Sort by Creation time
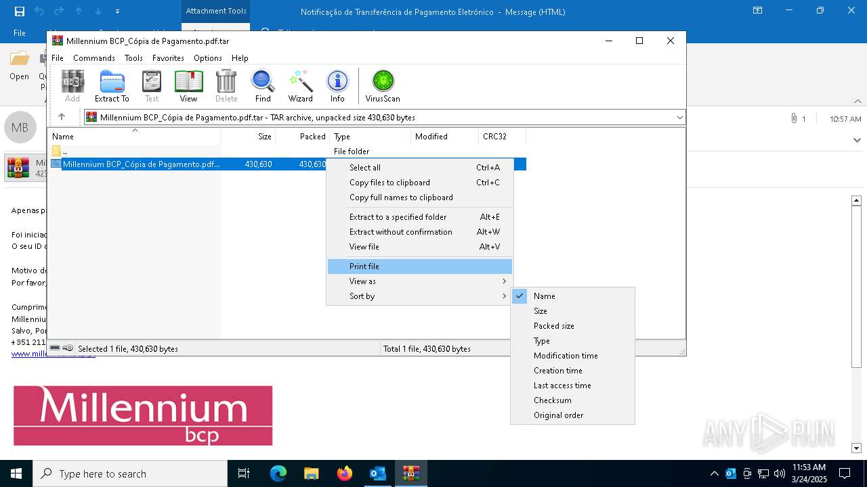This screenshot has width=867, height=487. click(x=572, y=370)
